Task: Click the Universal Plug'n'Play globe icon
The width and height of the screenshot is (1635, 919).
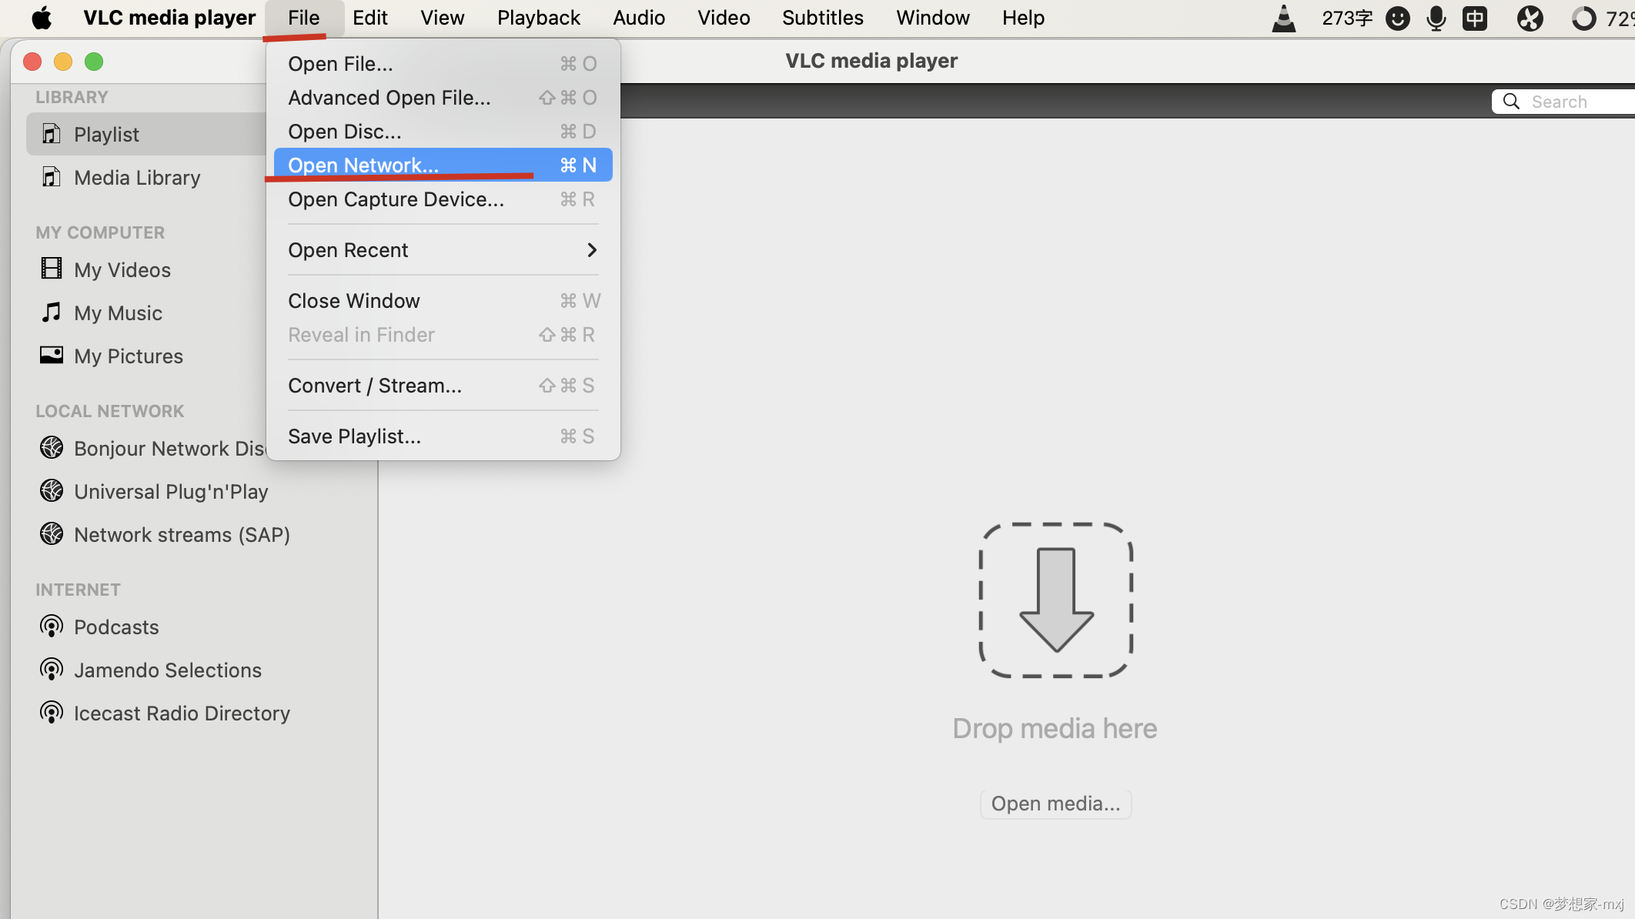Action: (52, 490)
